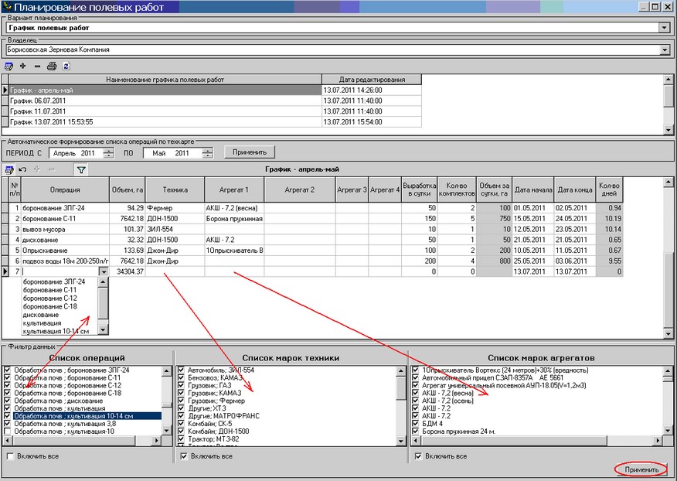
Task: Click the 'ПЕРИОД С' start month stepper arrows
Action: [108, 153]
